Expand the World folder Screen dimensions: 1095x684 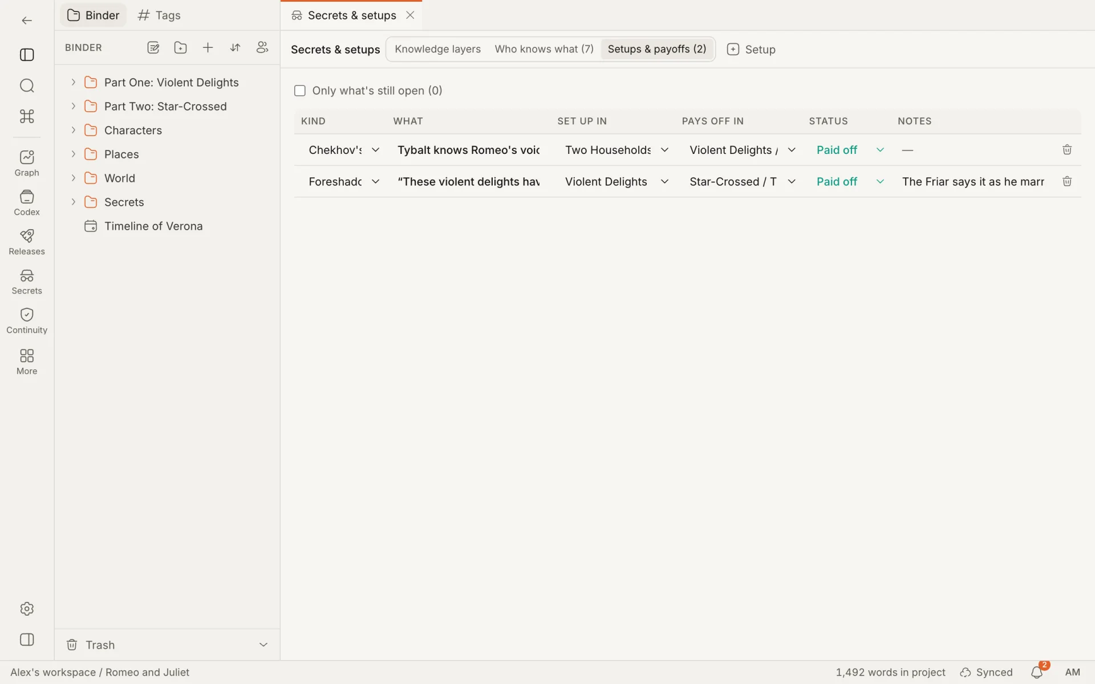click(74, 178)
